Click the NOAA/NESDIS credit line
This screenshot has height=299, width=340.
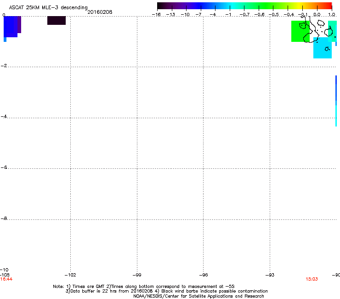pos(198,296)
